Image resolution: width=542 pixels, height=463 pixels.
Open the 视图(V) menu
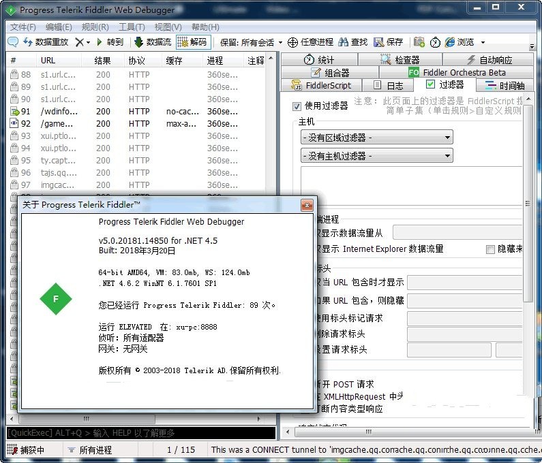(x=168, y=27)
